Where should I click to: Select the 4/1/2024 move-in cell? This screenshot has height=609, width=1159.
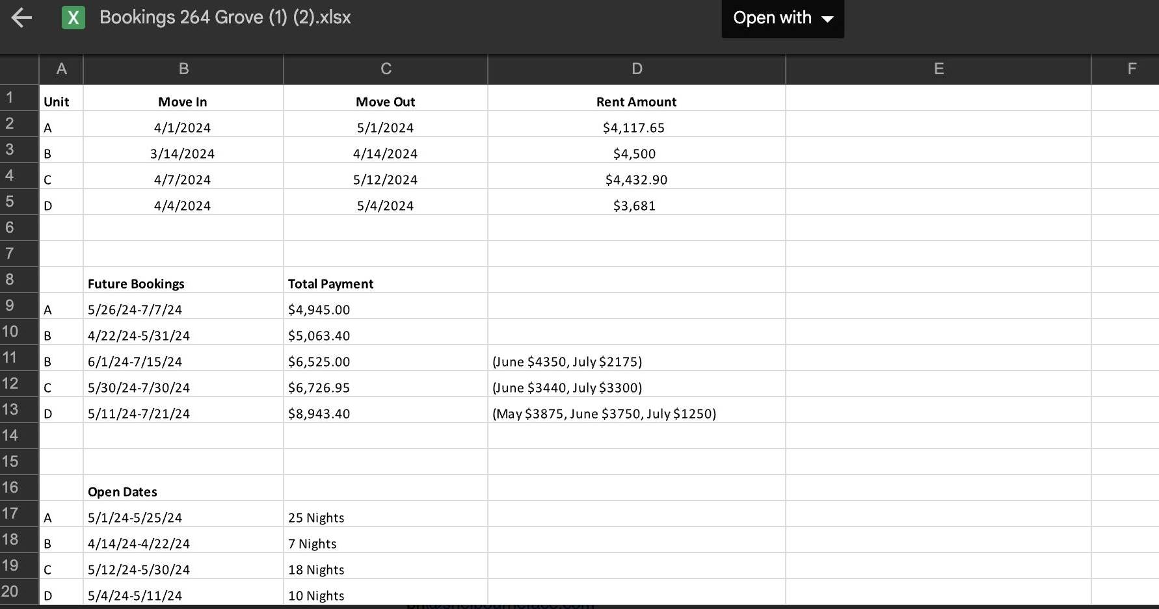(183, 124)
